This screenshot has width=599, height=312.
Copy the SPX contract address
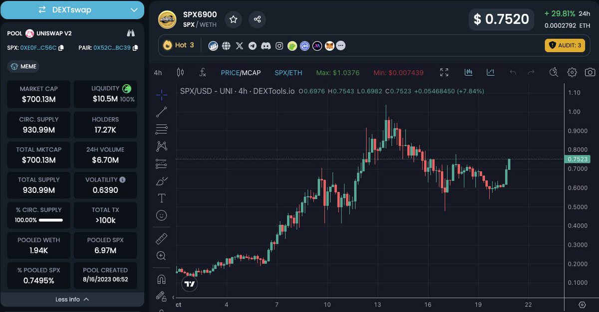tap(61, 48)
